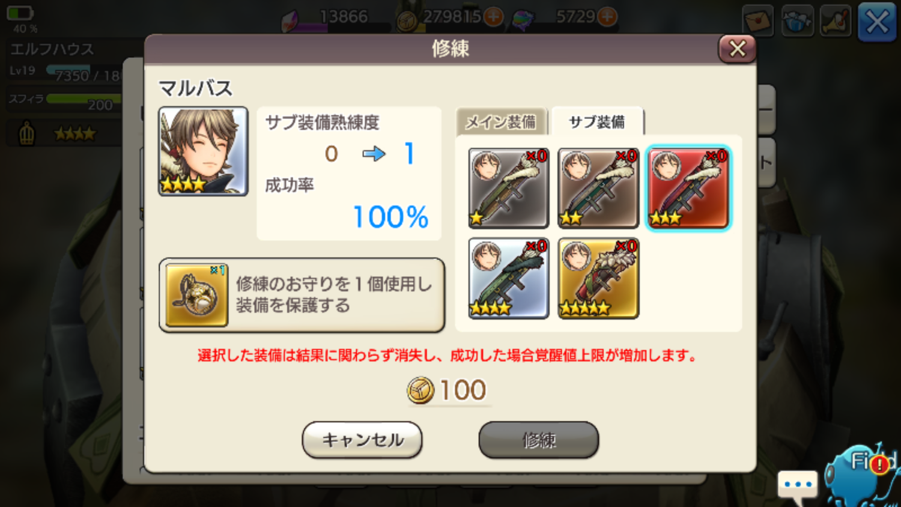Select the four-star silver rifle equipment
901x507 pixels.
click(508, 278)
